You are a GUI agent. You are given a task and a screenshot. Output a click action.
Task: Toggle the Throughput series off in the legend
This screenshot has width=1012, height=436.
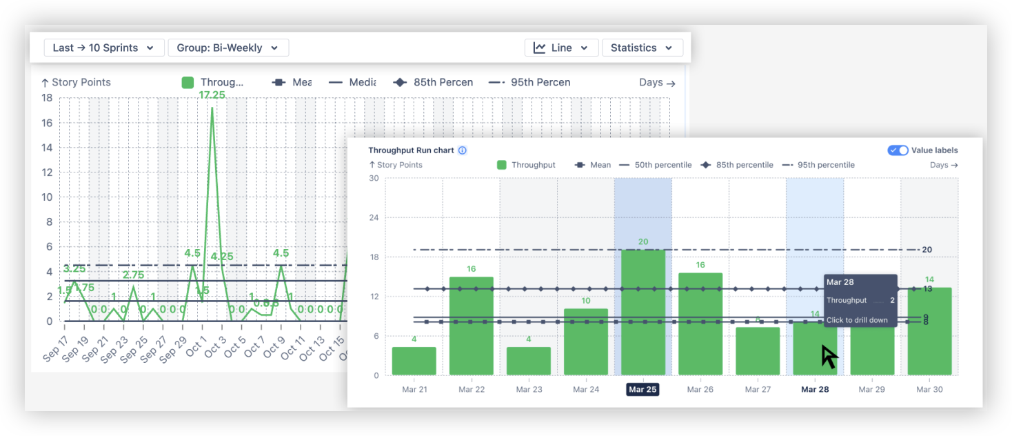pos(526,164)
